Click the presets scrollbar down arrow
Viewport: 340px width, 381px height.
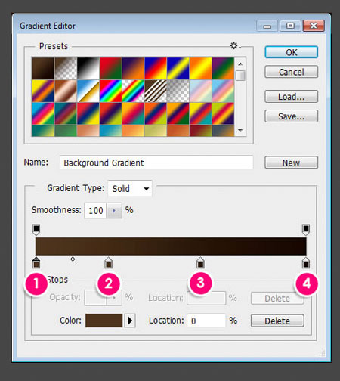pos(240,130)
